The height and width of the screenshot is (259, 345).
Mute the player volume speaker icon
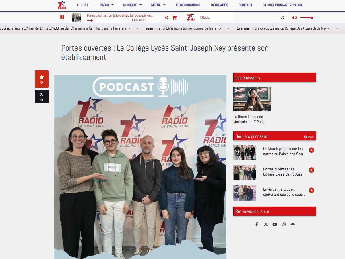(x=294, y=18)
